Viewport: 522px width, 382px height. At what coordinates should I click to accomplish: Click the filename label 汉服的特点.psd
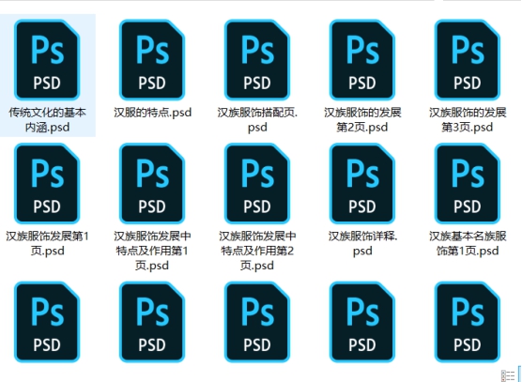click(x=152, y=113)
